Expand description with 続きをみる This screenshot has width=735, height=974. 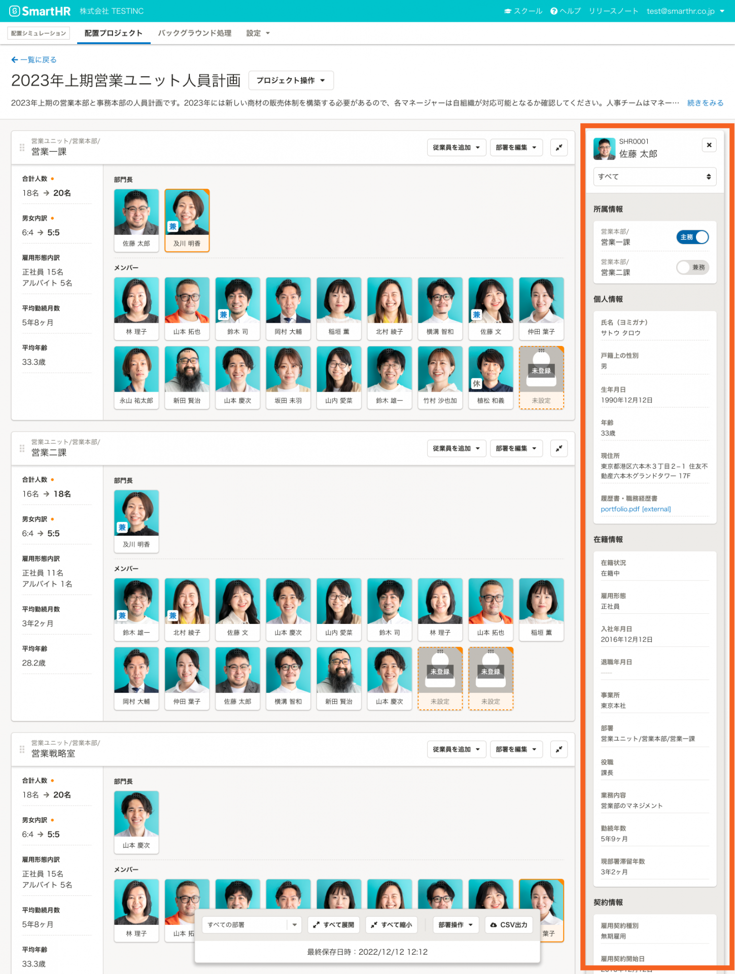pos(705,103)
